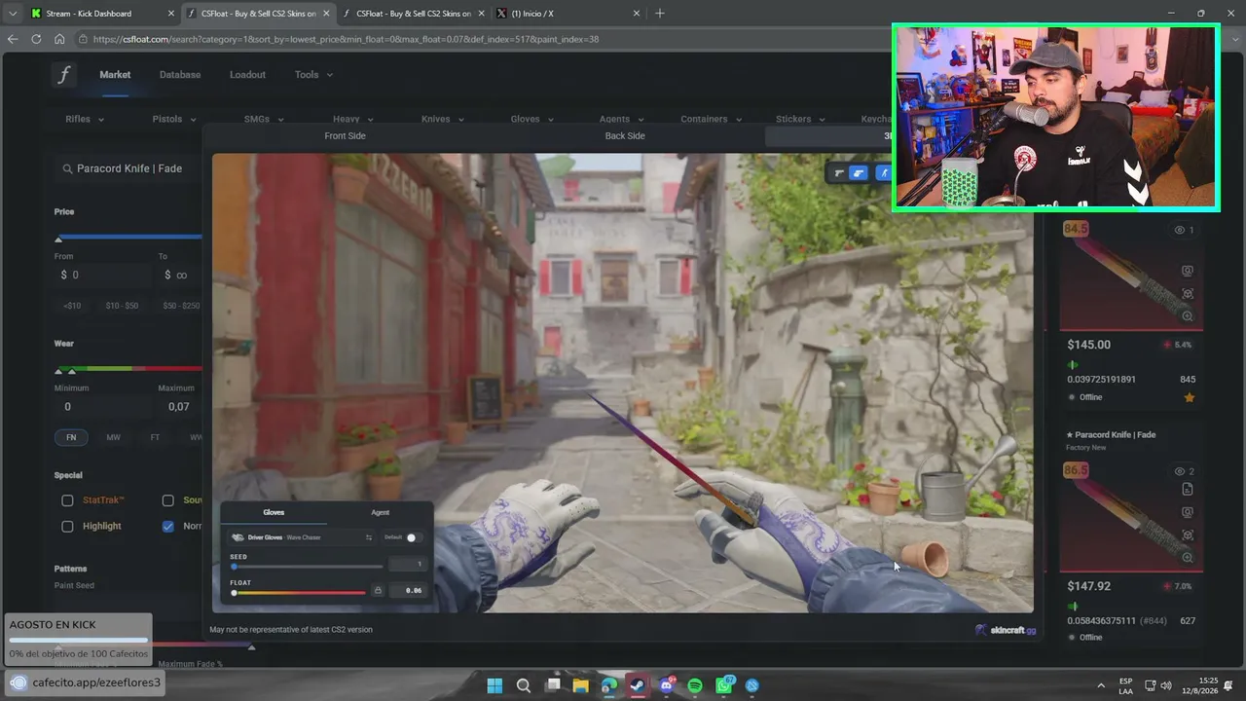This screenshot has height=701, width=1246.
Task: Click the blue slash icon in the viewer toolbar
Action: (884, 173)
